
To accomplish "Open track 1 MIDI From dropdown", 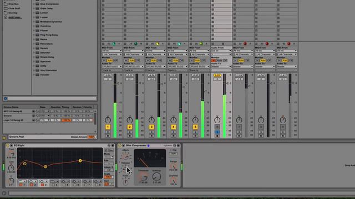I will pos(112,51).
